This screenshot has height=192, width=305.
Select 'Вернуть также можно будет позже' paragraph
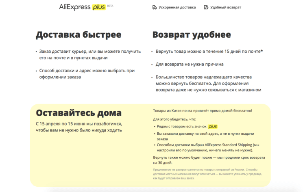click(209, 160)
